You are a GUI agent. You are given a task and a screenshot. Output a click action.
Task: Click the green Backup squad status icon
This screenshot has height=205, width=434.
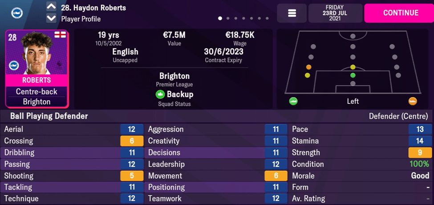[160, 94]
